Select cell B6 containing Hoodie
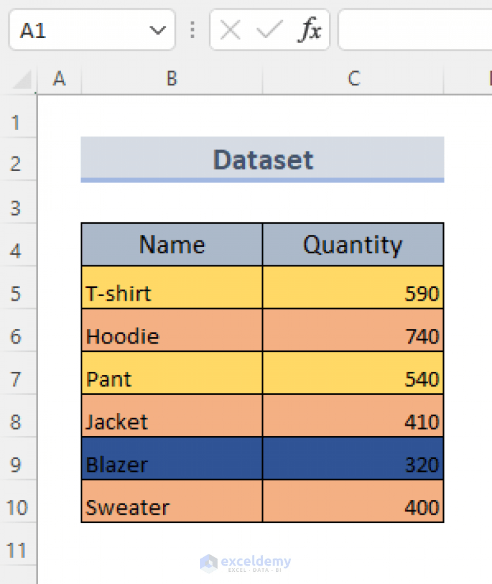Screen dimensions: 492x584 pos(171,336)
